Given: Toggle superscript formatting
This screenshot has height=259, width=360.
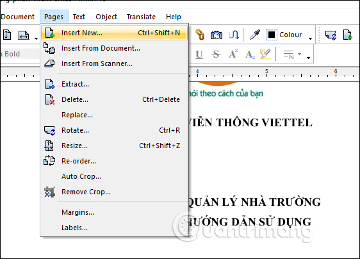Looking at the screenshot, I should tap(233, 54).
